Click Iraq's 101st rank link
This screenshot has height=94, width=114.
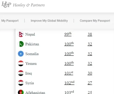[69, 73]
